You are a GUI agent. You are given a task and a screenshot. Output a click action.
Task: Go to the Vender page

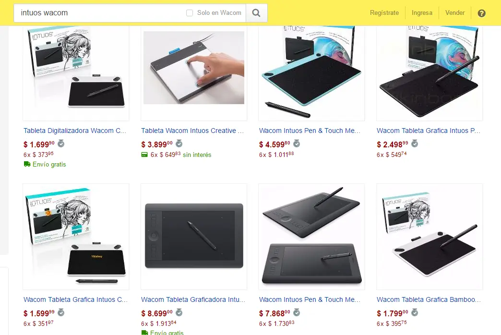tap(455, 13)
